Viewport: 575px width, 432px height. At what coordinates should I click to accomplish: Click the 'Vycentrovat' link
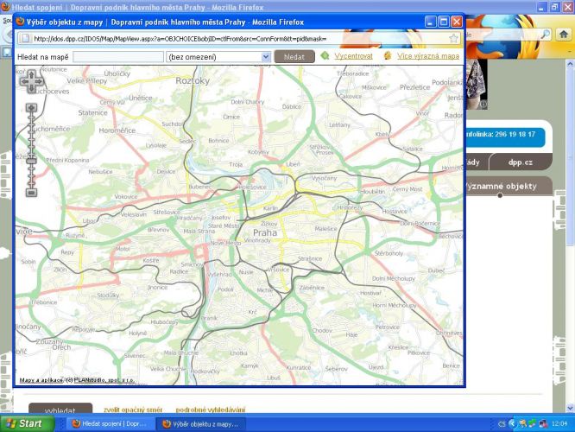point(353,56)
